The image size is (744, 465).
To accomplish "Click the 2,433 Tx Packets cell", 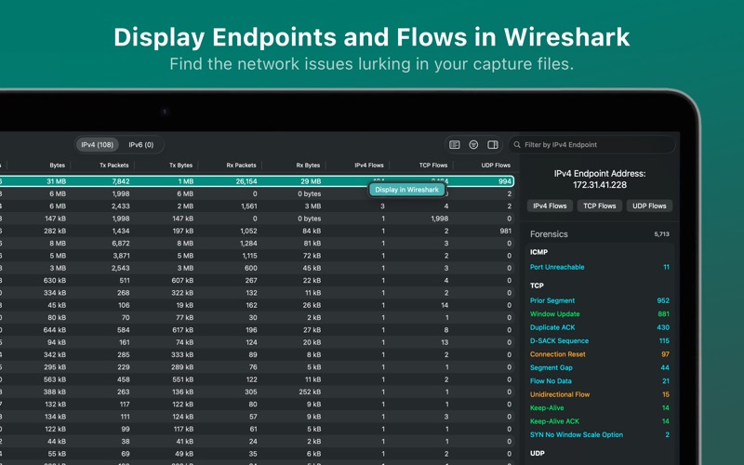I will (121, 206).
